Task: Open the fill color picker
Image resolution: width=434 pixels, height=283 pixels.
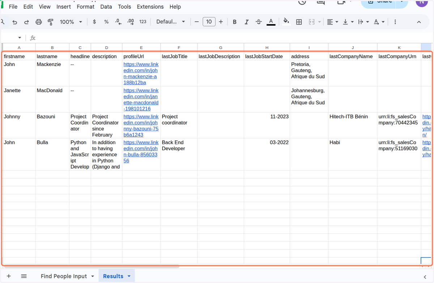Action: [286, 21]
